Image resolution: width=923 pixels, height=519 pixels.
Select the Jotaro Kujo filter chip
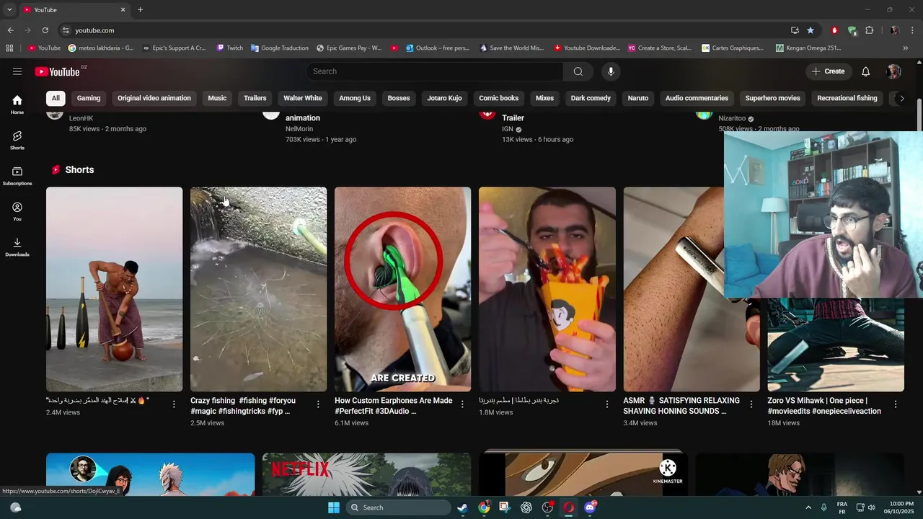pos(444,98)
